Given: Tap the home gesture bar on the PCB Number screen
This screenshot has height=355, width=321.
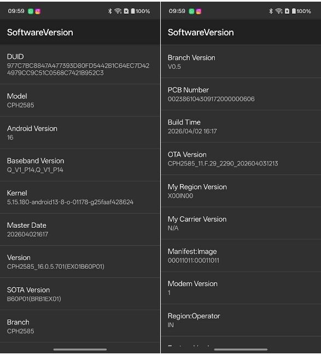Looking at the screenshot, I should coord(241,350).
